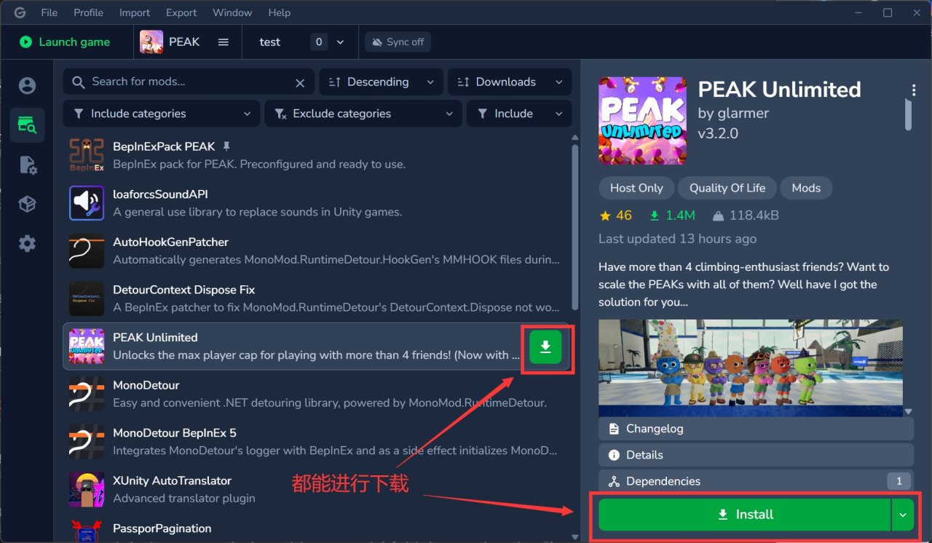This screenshot has width=932, height=543.
Task: Click the download icon on the PEAK Unlimited row
Action: point(546,346)
